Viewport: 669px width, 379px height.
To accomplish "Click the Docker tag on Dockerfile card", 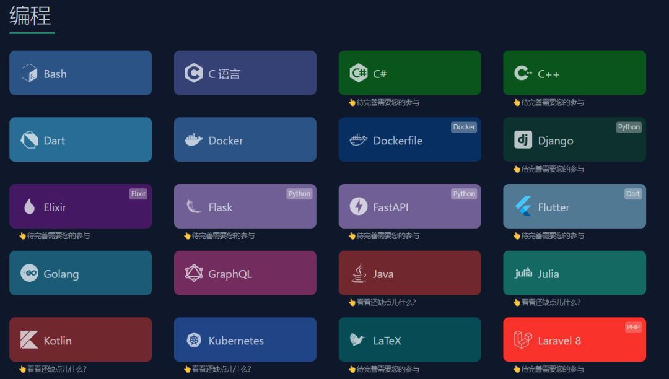I will [464, 127].
